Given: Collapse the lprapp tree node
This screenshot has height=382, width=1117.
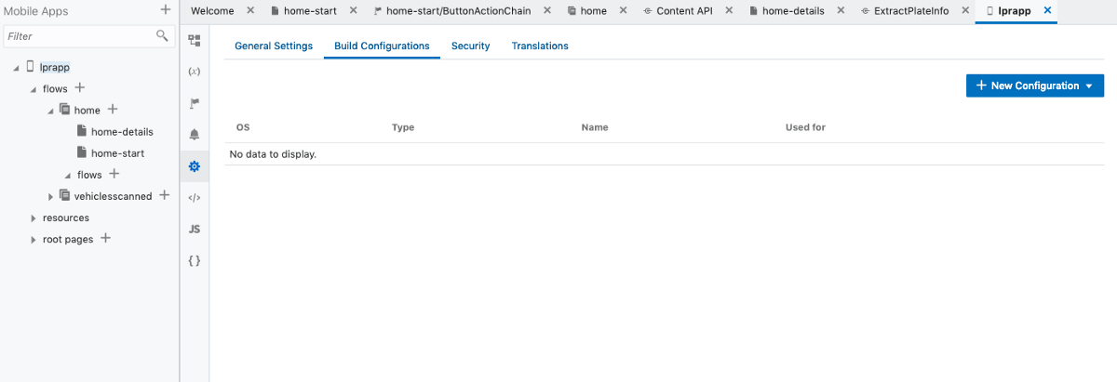Looking at the screenshot, I should point(17,68).
